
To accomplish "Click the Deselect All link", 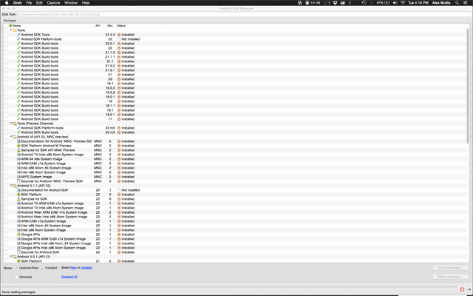I will tap(69, 277).
